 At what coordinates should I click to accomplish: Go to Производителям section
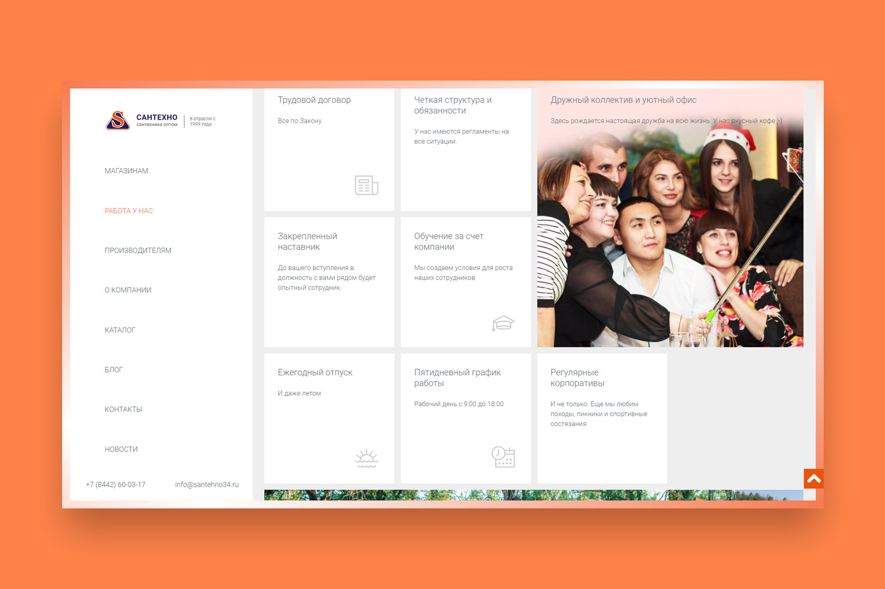(138, 250)
